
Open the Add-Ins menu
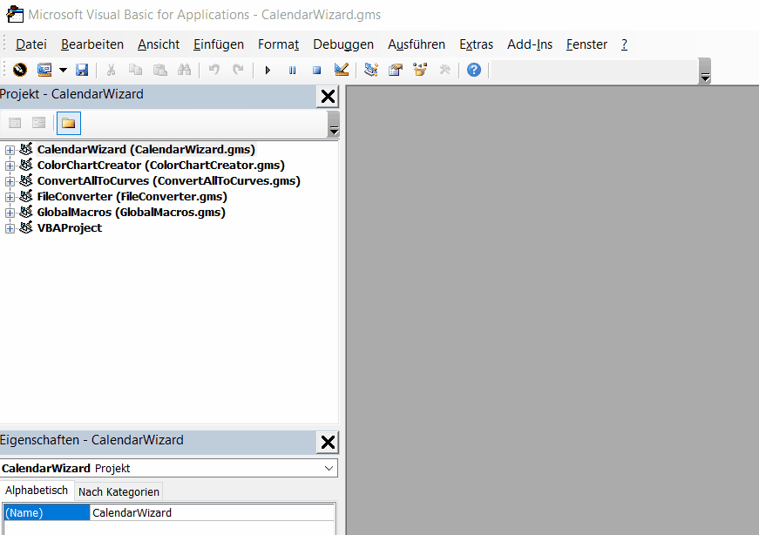530,44
